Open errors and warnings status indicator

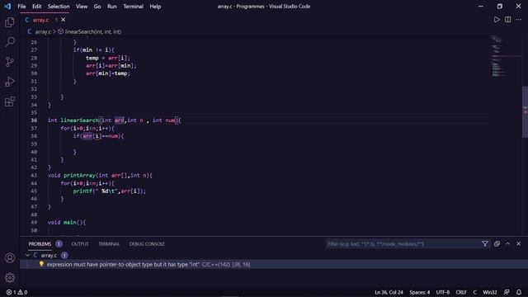coord(16,292)
